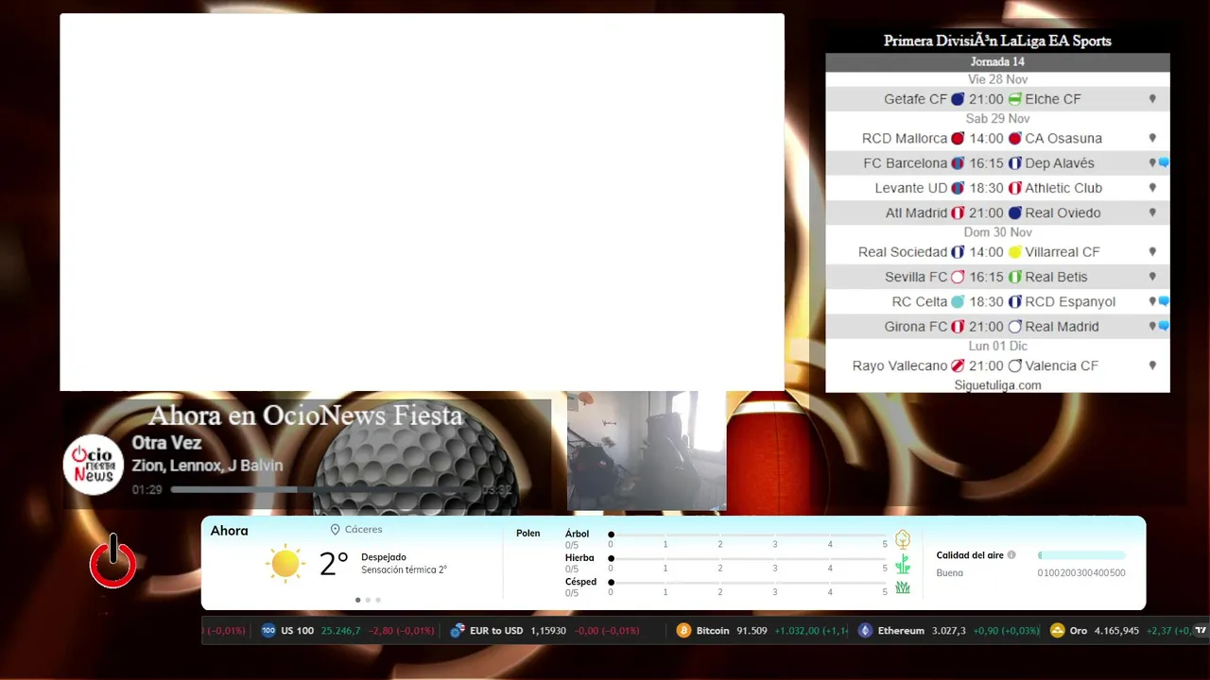Click the location pin beside Cáceres
Screen dimensions: 1210x680
(335, 530)
